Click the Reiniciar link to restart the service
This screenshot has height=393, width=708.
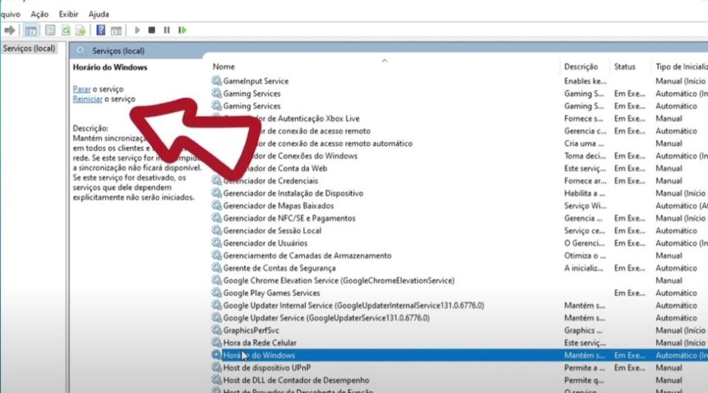click(88, 99)
